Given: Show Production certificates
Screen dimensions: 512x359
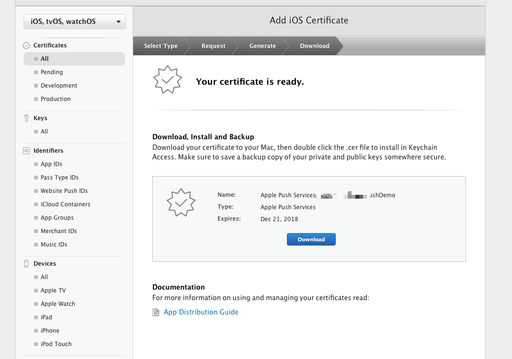Looking at the screenshot, I should coord(56,99).
